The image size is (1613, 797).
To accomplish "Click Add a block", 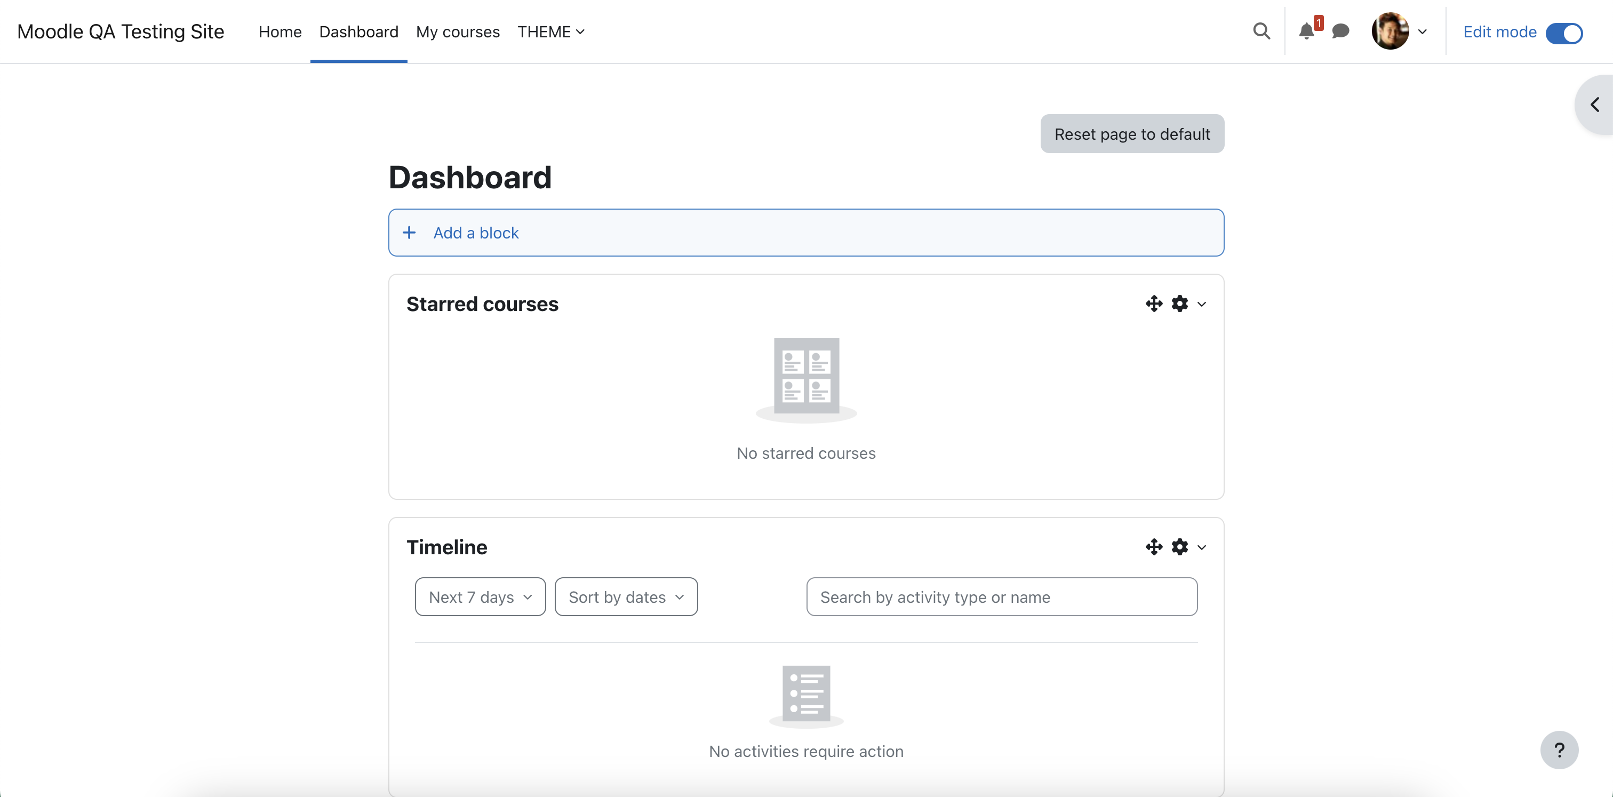I will [806, 233].
